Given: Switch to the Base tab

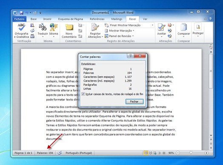Looking at the screenshot, I should coord(34,19).
